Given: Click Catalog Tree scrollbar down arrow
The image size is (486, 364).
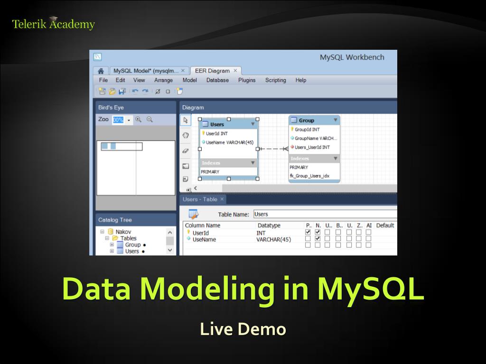Looking at the screenshot, I should [x=170, y=250].
